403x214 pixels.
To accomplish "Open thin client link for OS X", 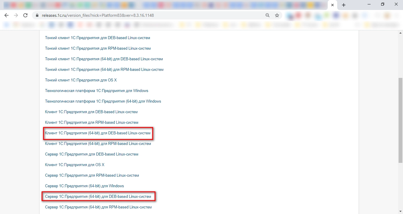I will 81,80.
